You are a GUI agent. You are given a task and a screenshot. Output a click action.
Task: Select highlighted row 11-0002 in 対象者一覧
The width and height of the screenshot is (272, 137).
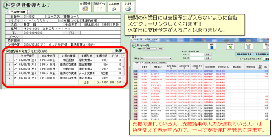click(x=201, y=71)
